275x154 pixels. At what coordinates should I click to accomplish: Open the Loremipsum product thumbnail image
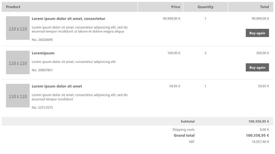point(18,63)
